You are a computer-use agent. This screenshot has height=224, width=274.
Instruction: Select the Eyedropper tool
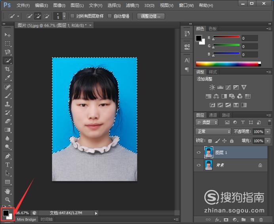[x=8, y=78]
